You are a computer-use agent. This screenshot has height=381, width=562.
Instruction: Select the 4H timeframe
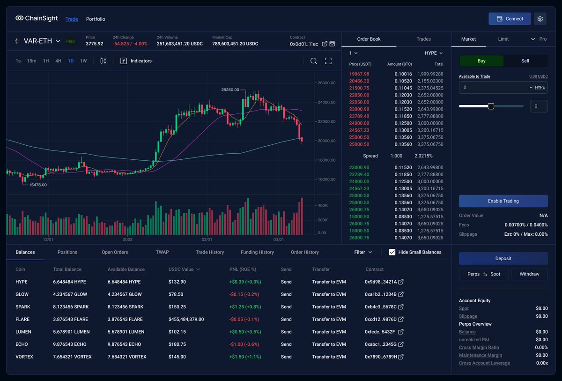[x=58, y=61]
